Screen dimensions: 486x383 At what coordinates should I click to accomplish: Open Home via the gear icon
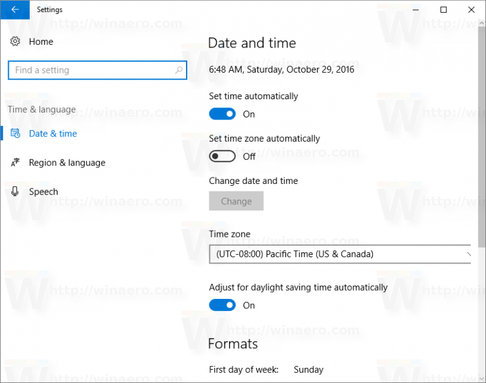(x=15, y=41)
